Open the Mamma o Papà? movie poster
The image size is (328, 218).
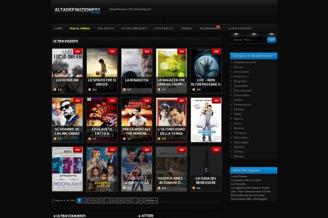click(102, 169)
